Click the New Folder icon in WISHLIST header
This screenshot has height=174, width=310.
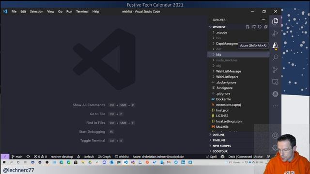[253, 27]
